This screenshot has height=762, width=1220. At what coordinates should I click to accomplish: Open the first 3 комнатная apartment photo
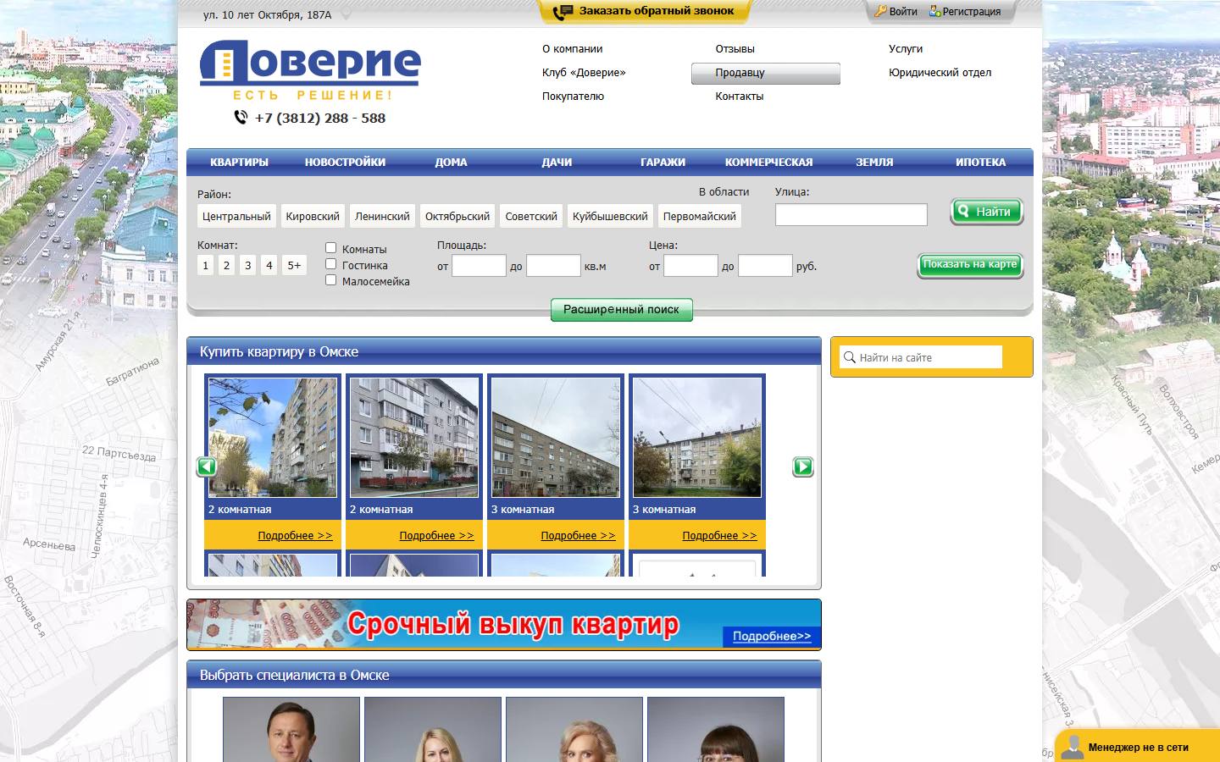coord(556,438)
